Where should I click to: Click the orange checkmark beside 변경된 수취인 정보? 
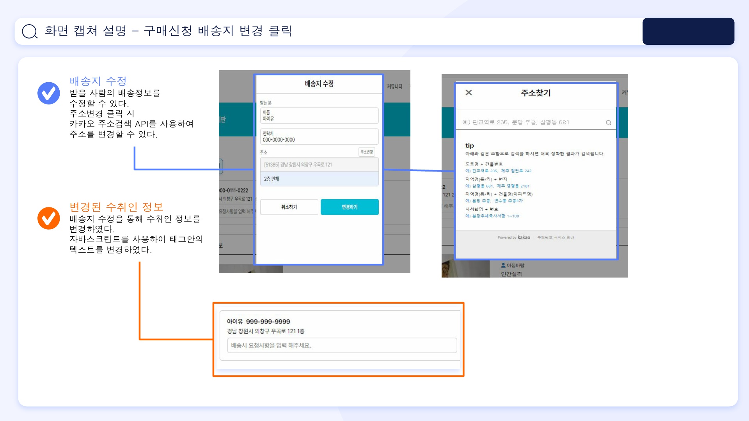(49, 218)
